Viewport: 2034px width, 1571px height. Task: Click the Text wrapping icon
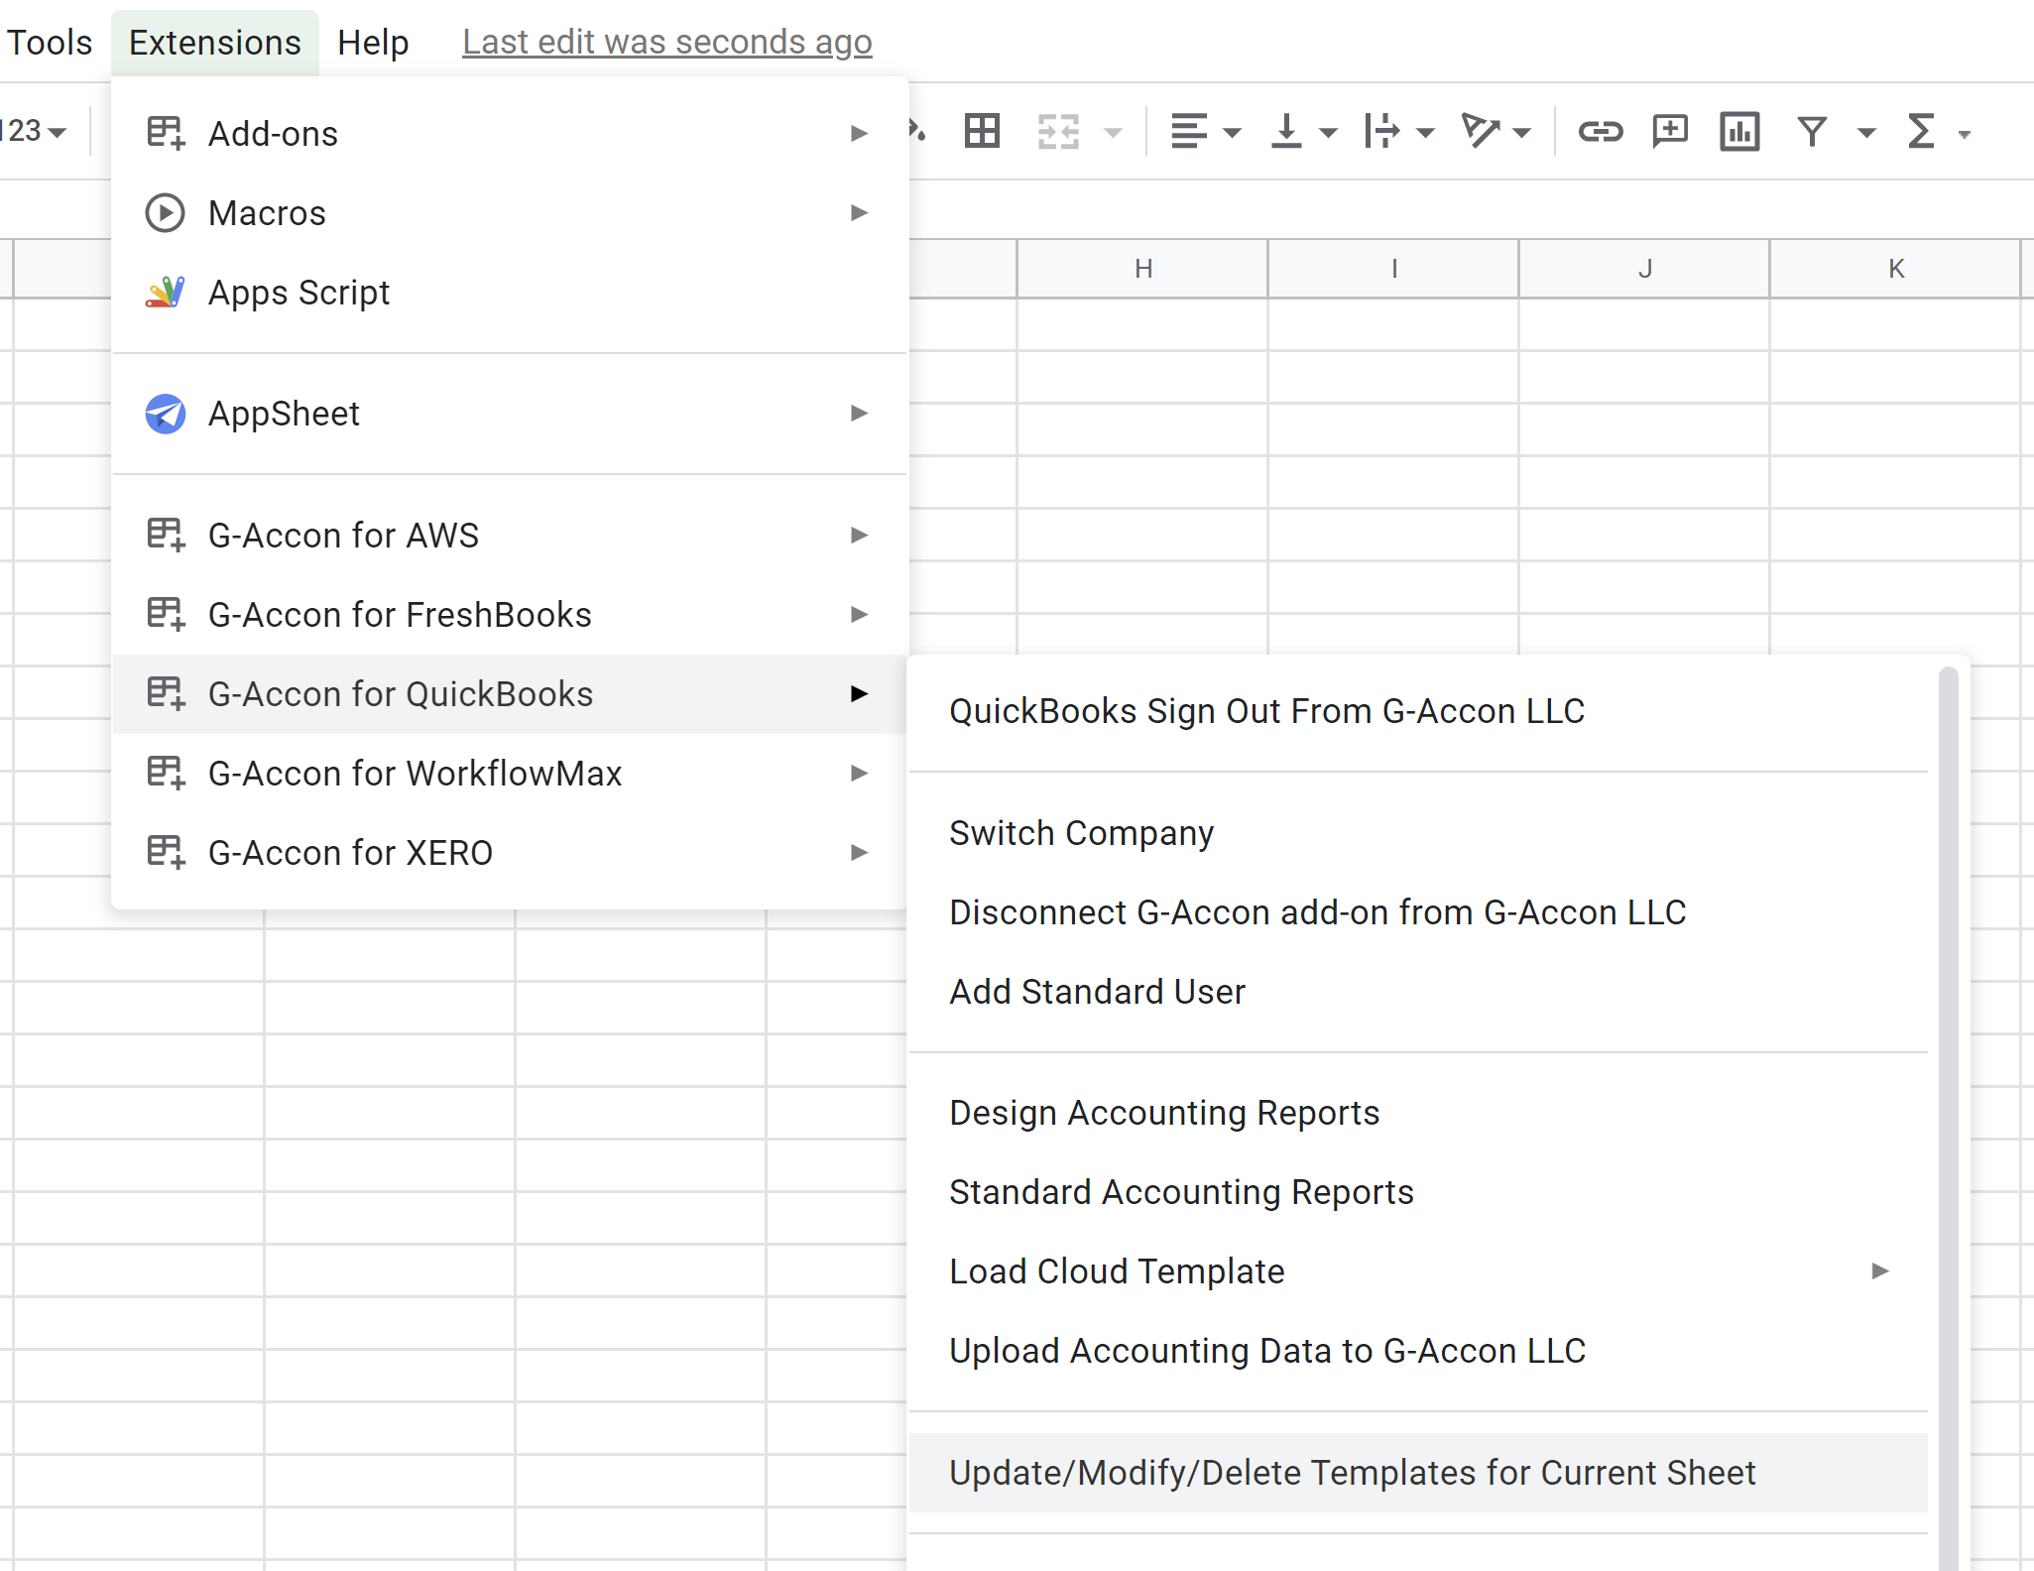point(1382,131)
